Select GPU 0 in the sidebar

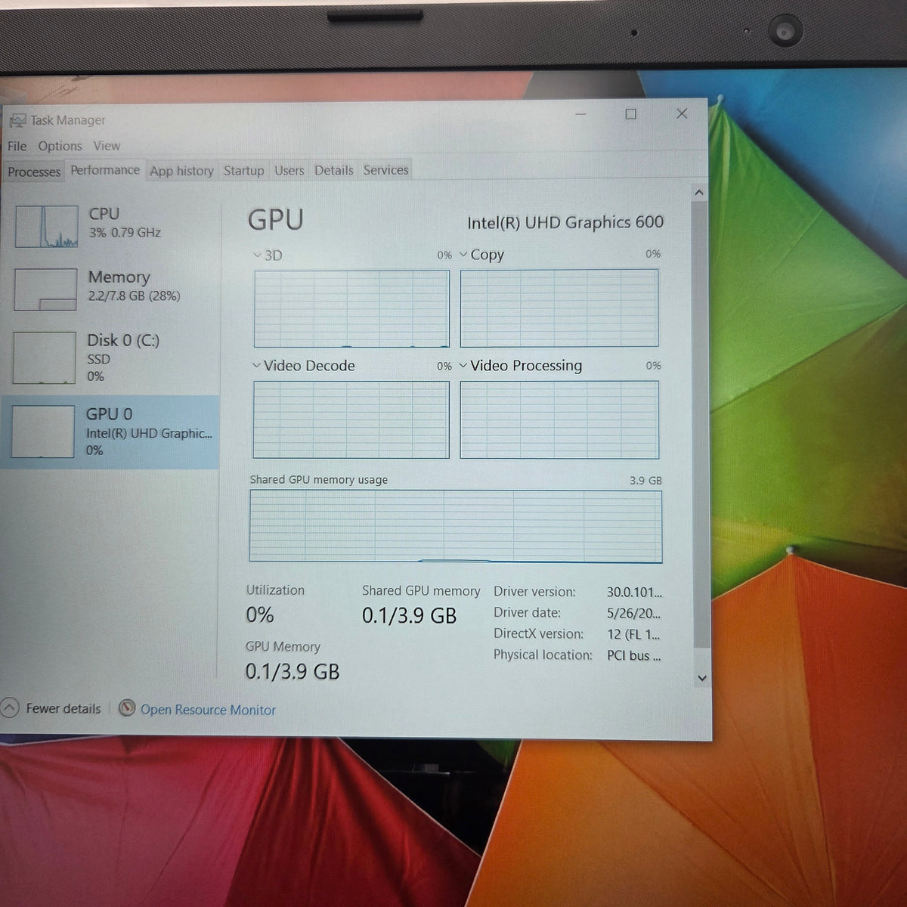(110, 432)
